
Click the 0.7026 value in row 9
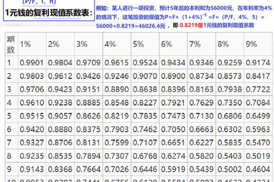116,169
